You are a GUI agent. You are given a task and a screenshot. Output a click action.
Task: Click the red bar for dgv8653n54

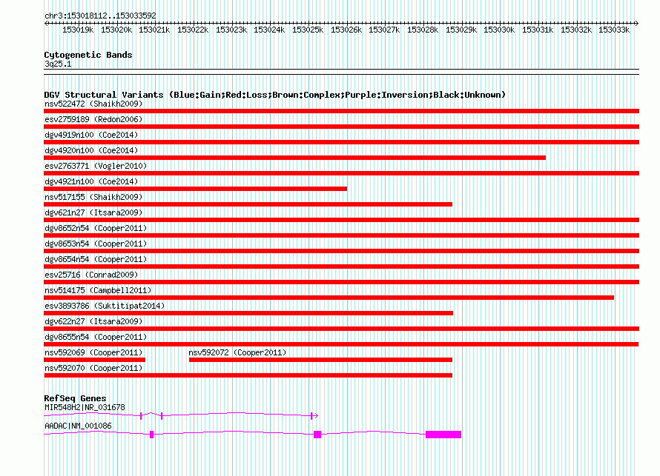(341, 251)
